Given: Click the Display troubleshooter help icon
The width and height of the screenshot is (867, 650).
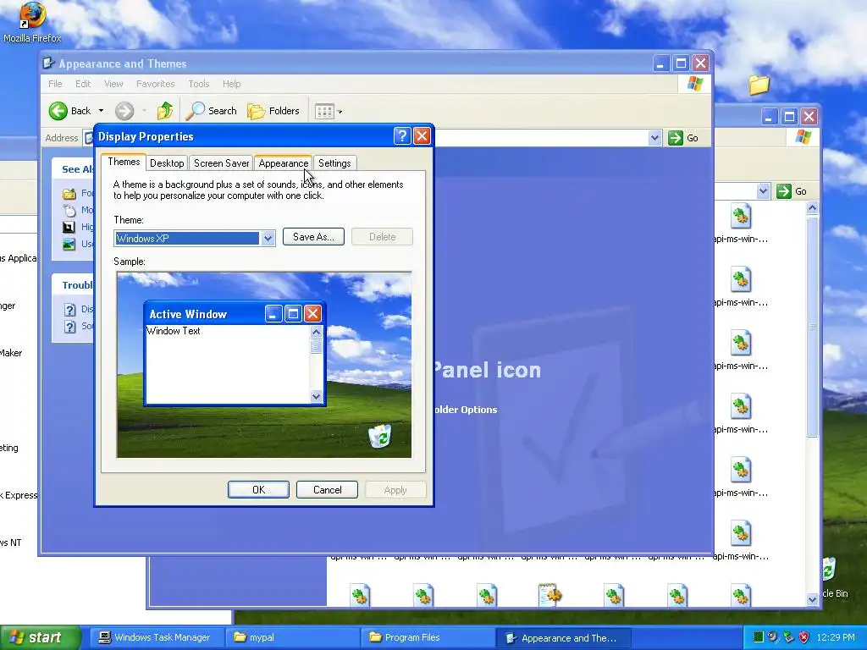Looking at the screenshot, I should [69, 310].
